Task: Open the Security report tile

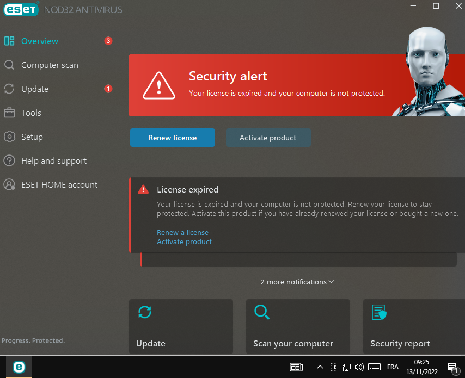Action: click(414, 326)
